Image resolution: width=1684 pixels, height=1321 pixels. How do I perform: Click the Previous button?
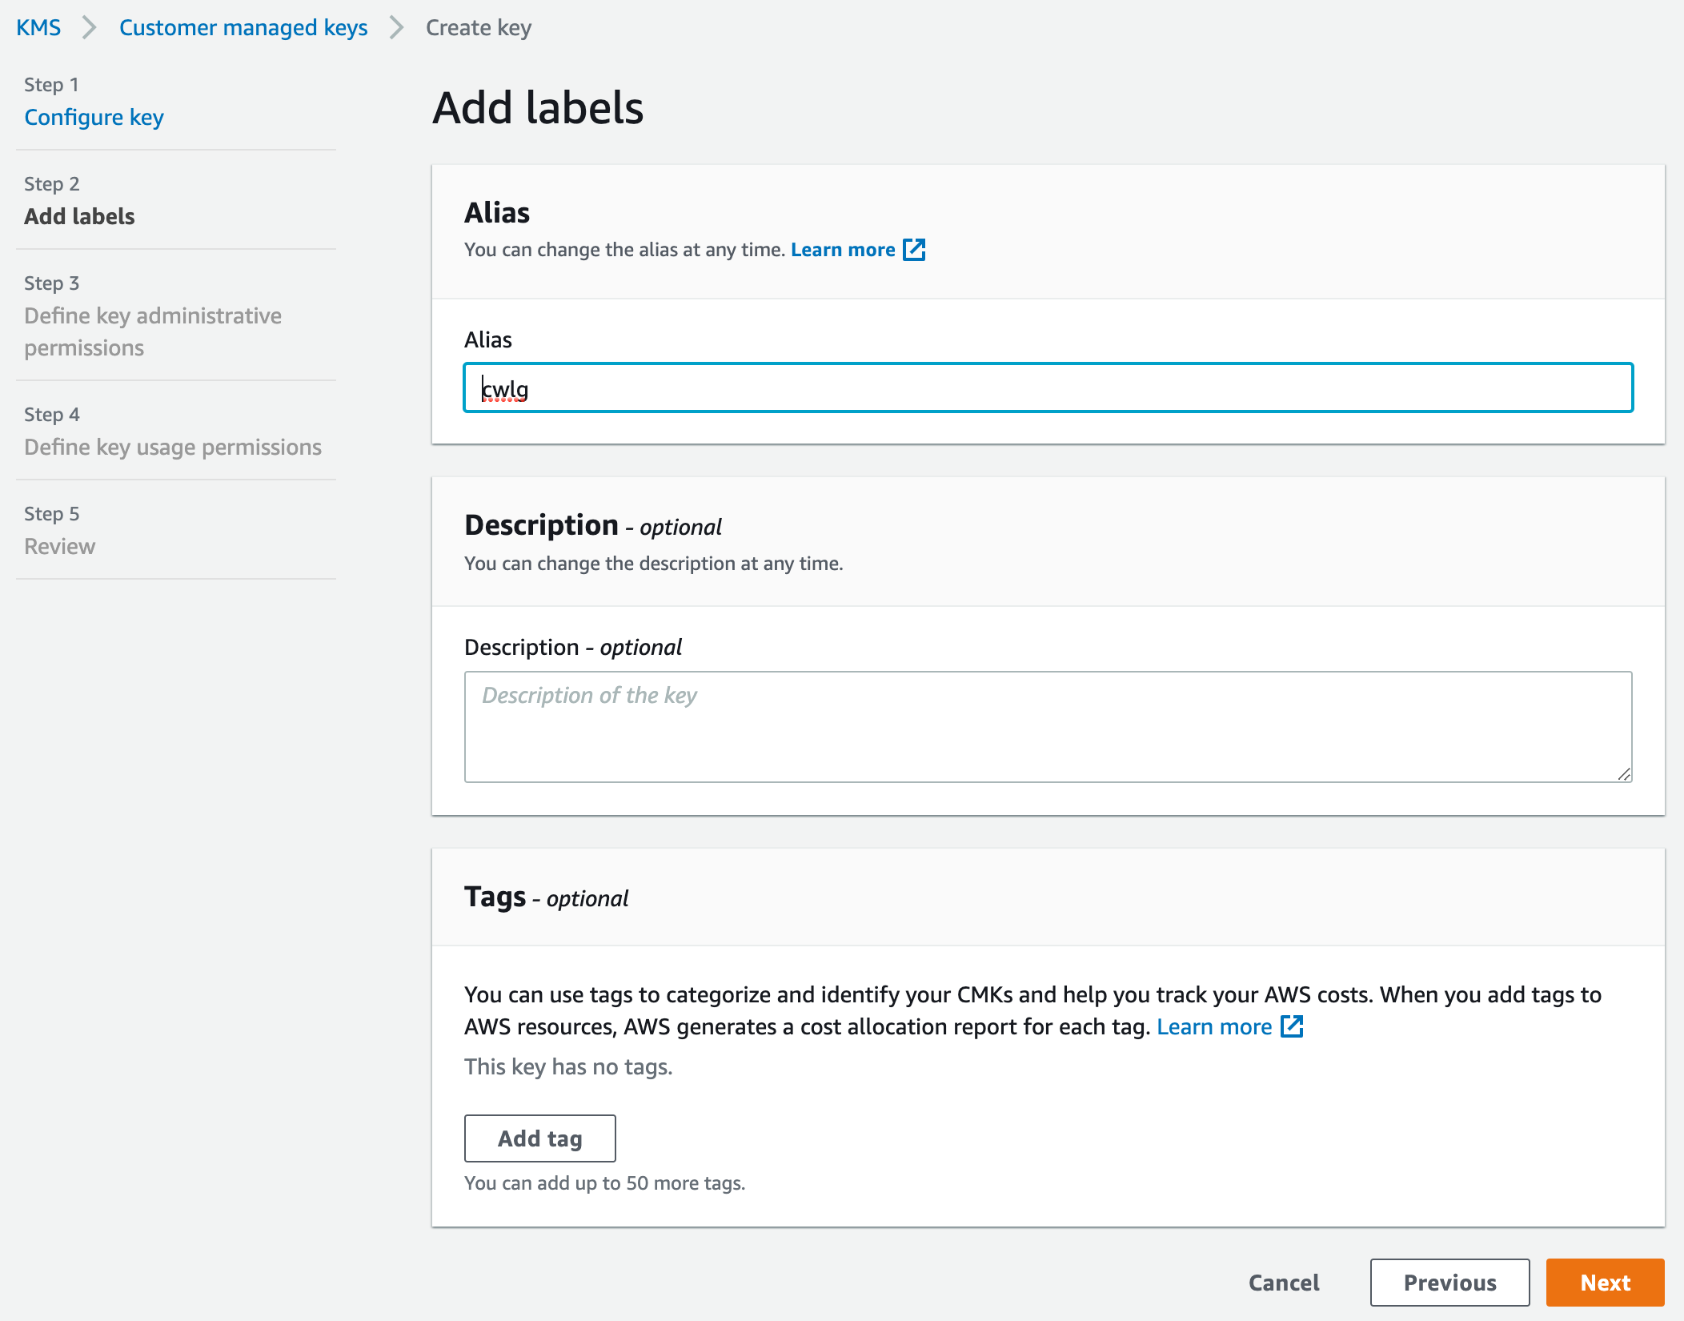click(x=1449, y=1283)
